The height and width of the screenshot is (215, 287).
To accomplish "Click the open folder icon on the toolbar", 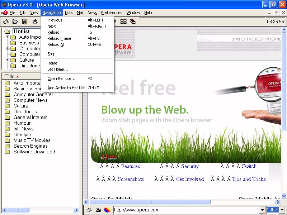I will click(x=15, y=21).
